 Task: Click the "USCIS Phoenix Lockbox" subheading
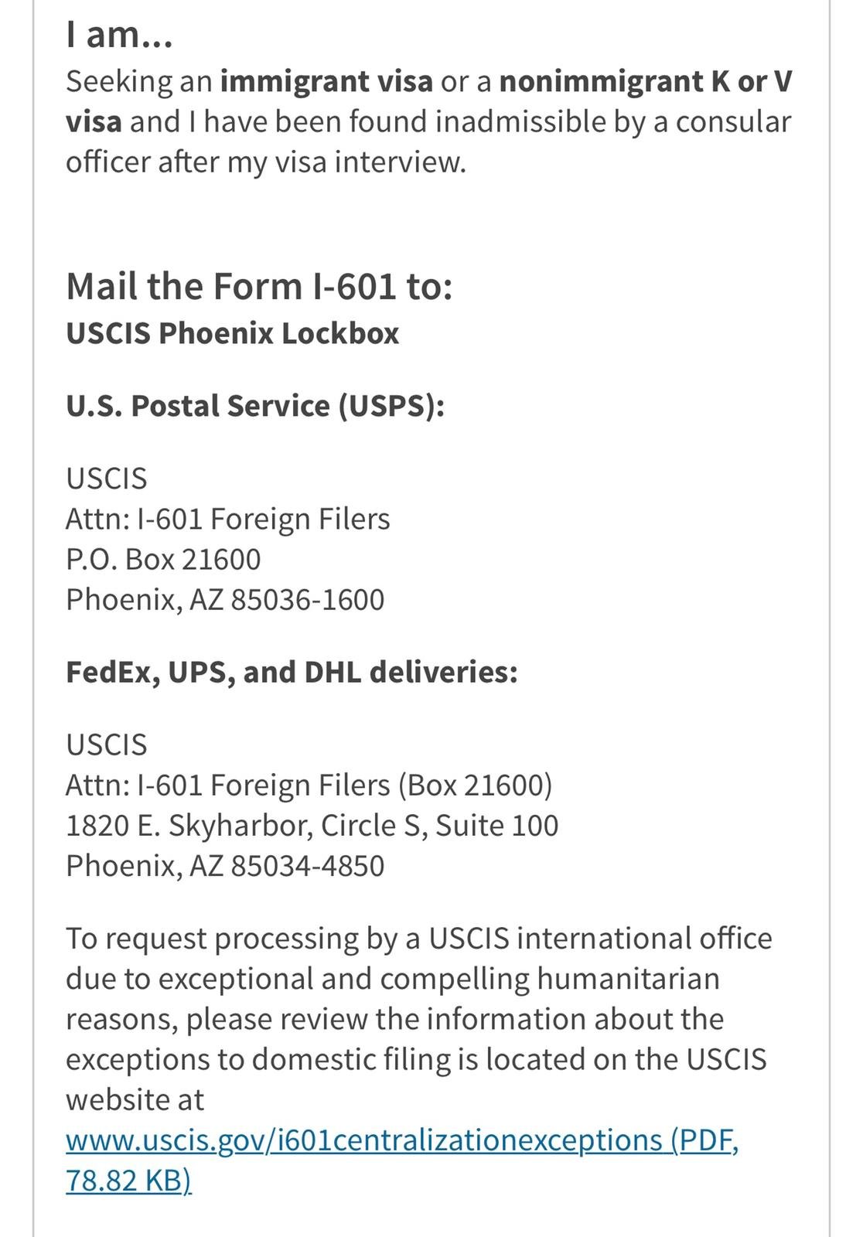233,333
